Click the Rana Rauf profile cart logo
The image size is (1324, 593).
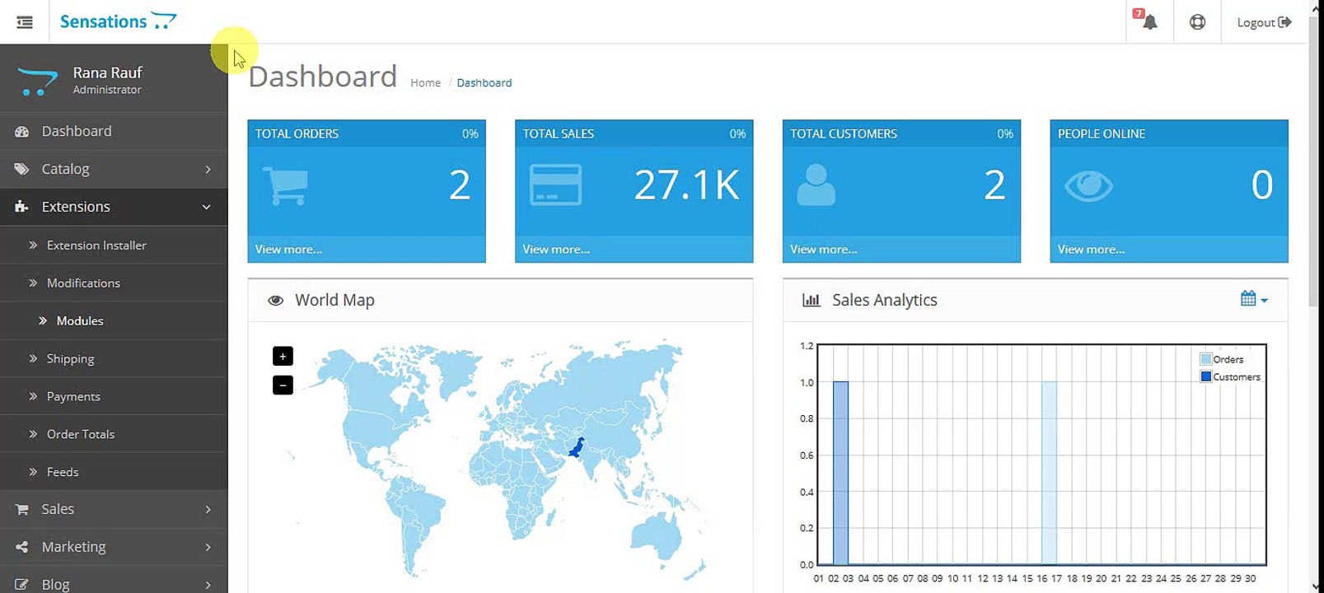point(37,81)
